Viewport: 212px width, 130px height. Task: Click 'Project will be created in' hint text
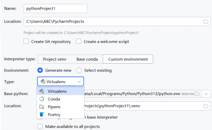click(x=81, y=33)
